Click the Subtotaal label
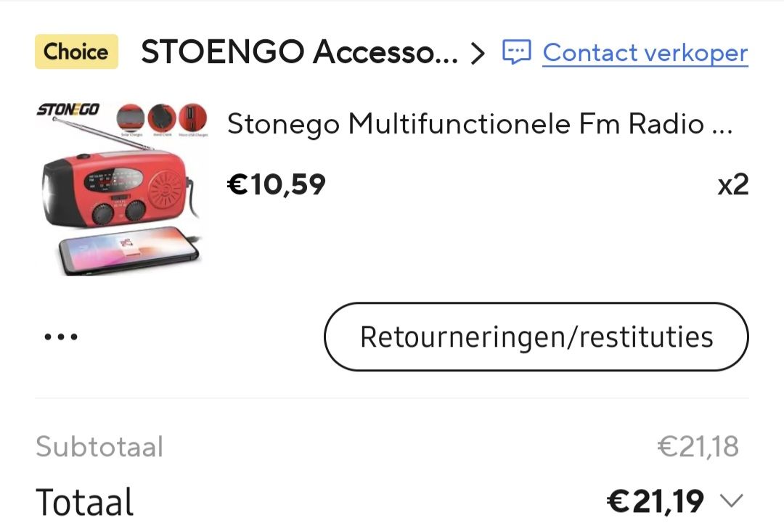 pos(99,447)
